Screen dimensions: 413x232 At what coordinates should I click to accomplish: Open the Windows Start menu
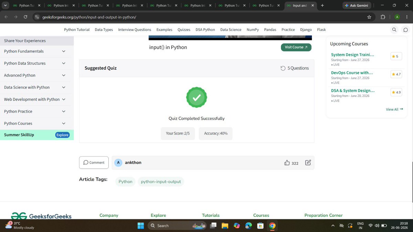(141, 225)
